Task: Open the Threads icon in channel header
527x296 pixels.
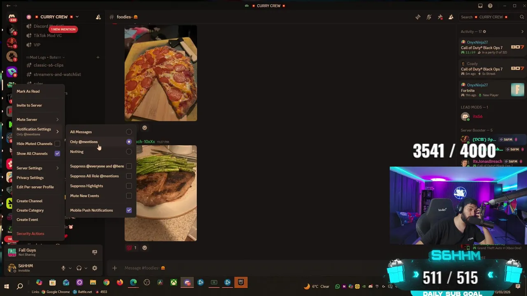Action: 418,17
